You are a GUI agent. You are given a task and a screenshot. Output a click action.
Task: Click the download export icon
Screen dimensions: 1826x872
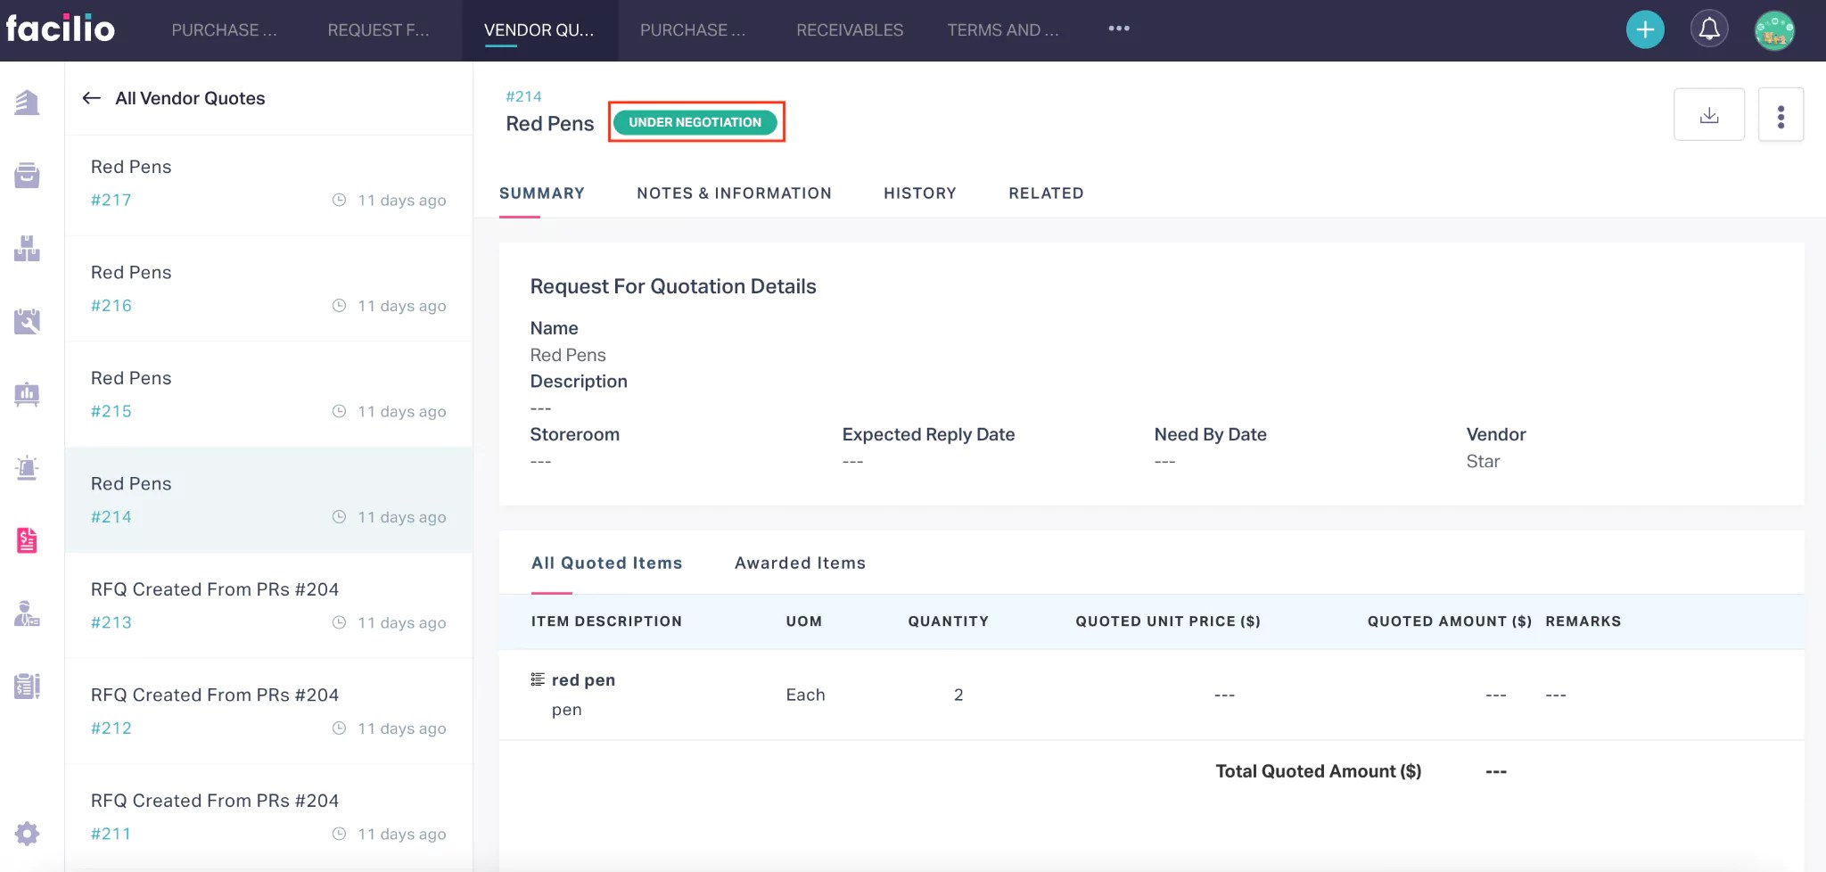pos(1709,113)
